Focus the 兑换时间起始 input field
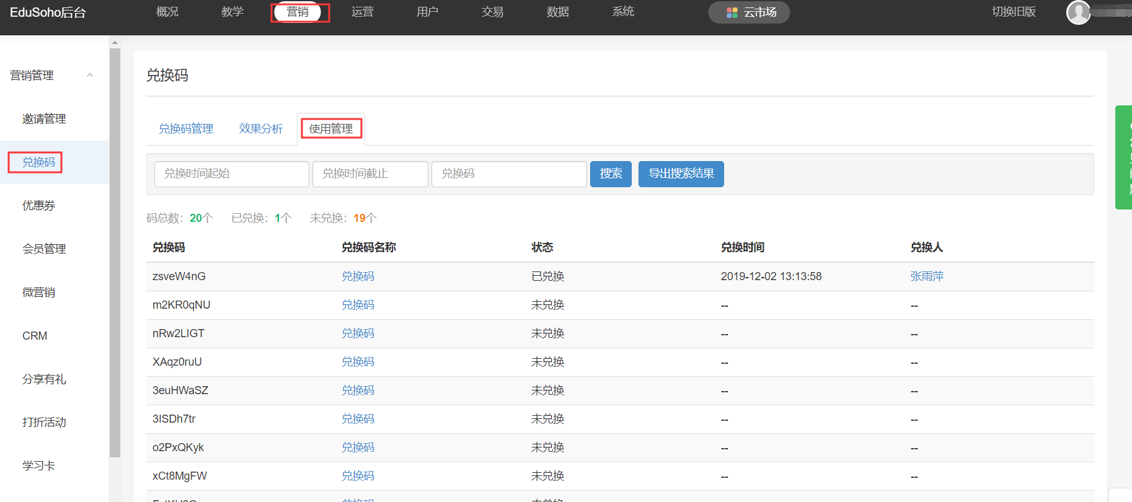The height and width of the screenshot is (502, 1132). 231,174
